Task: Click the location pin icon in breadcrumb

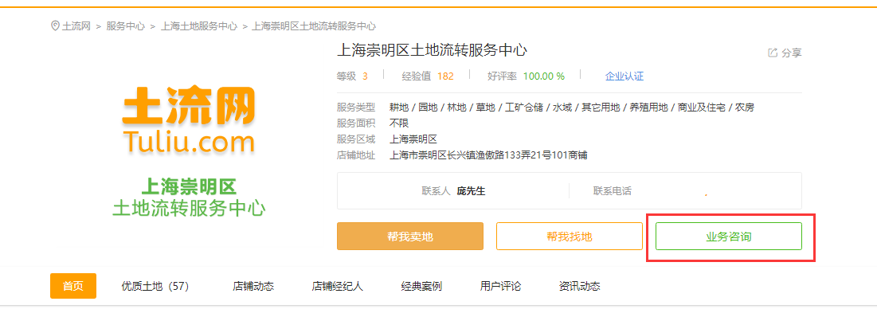Action: 55,26
